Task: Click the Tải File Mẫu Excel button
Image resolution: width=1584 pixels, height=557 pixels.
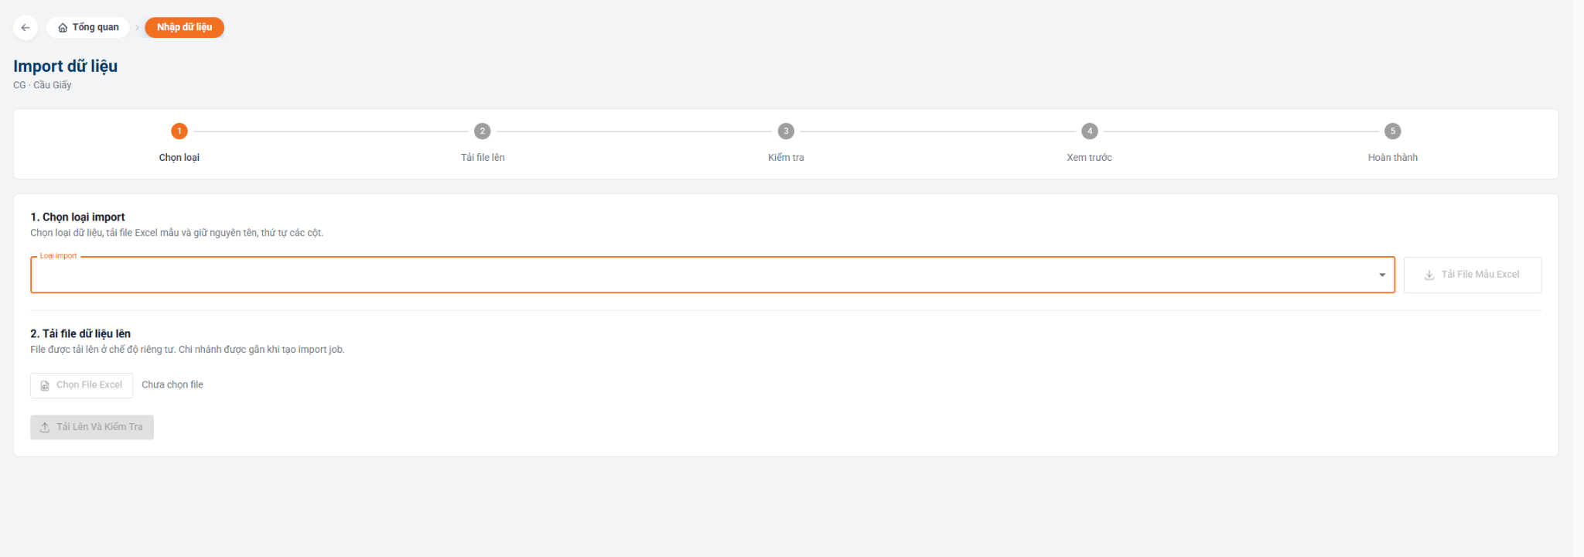Action: [x=1473, y=275]
